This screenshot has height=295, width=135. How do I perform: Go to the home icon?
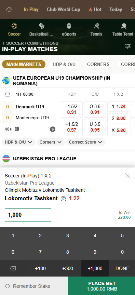coord(9,10)
